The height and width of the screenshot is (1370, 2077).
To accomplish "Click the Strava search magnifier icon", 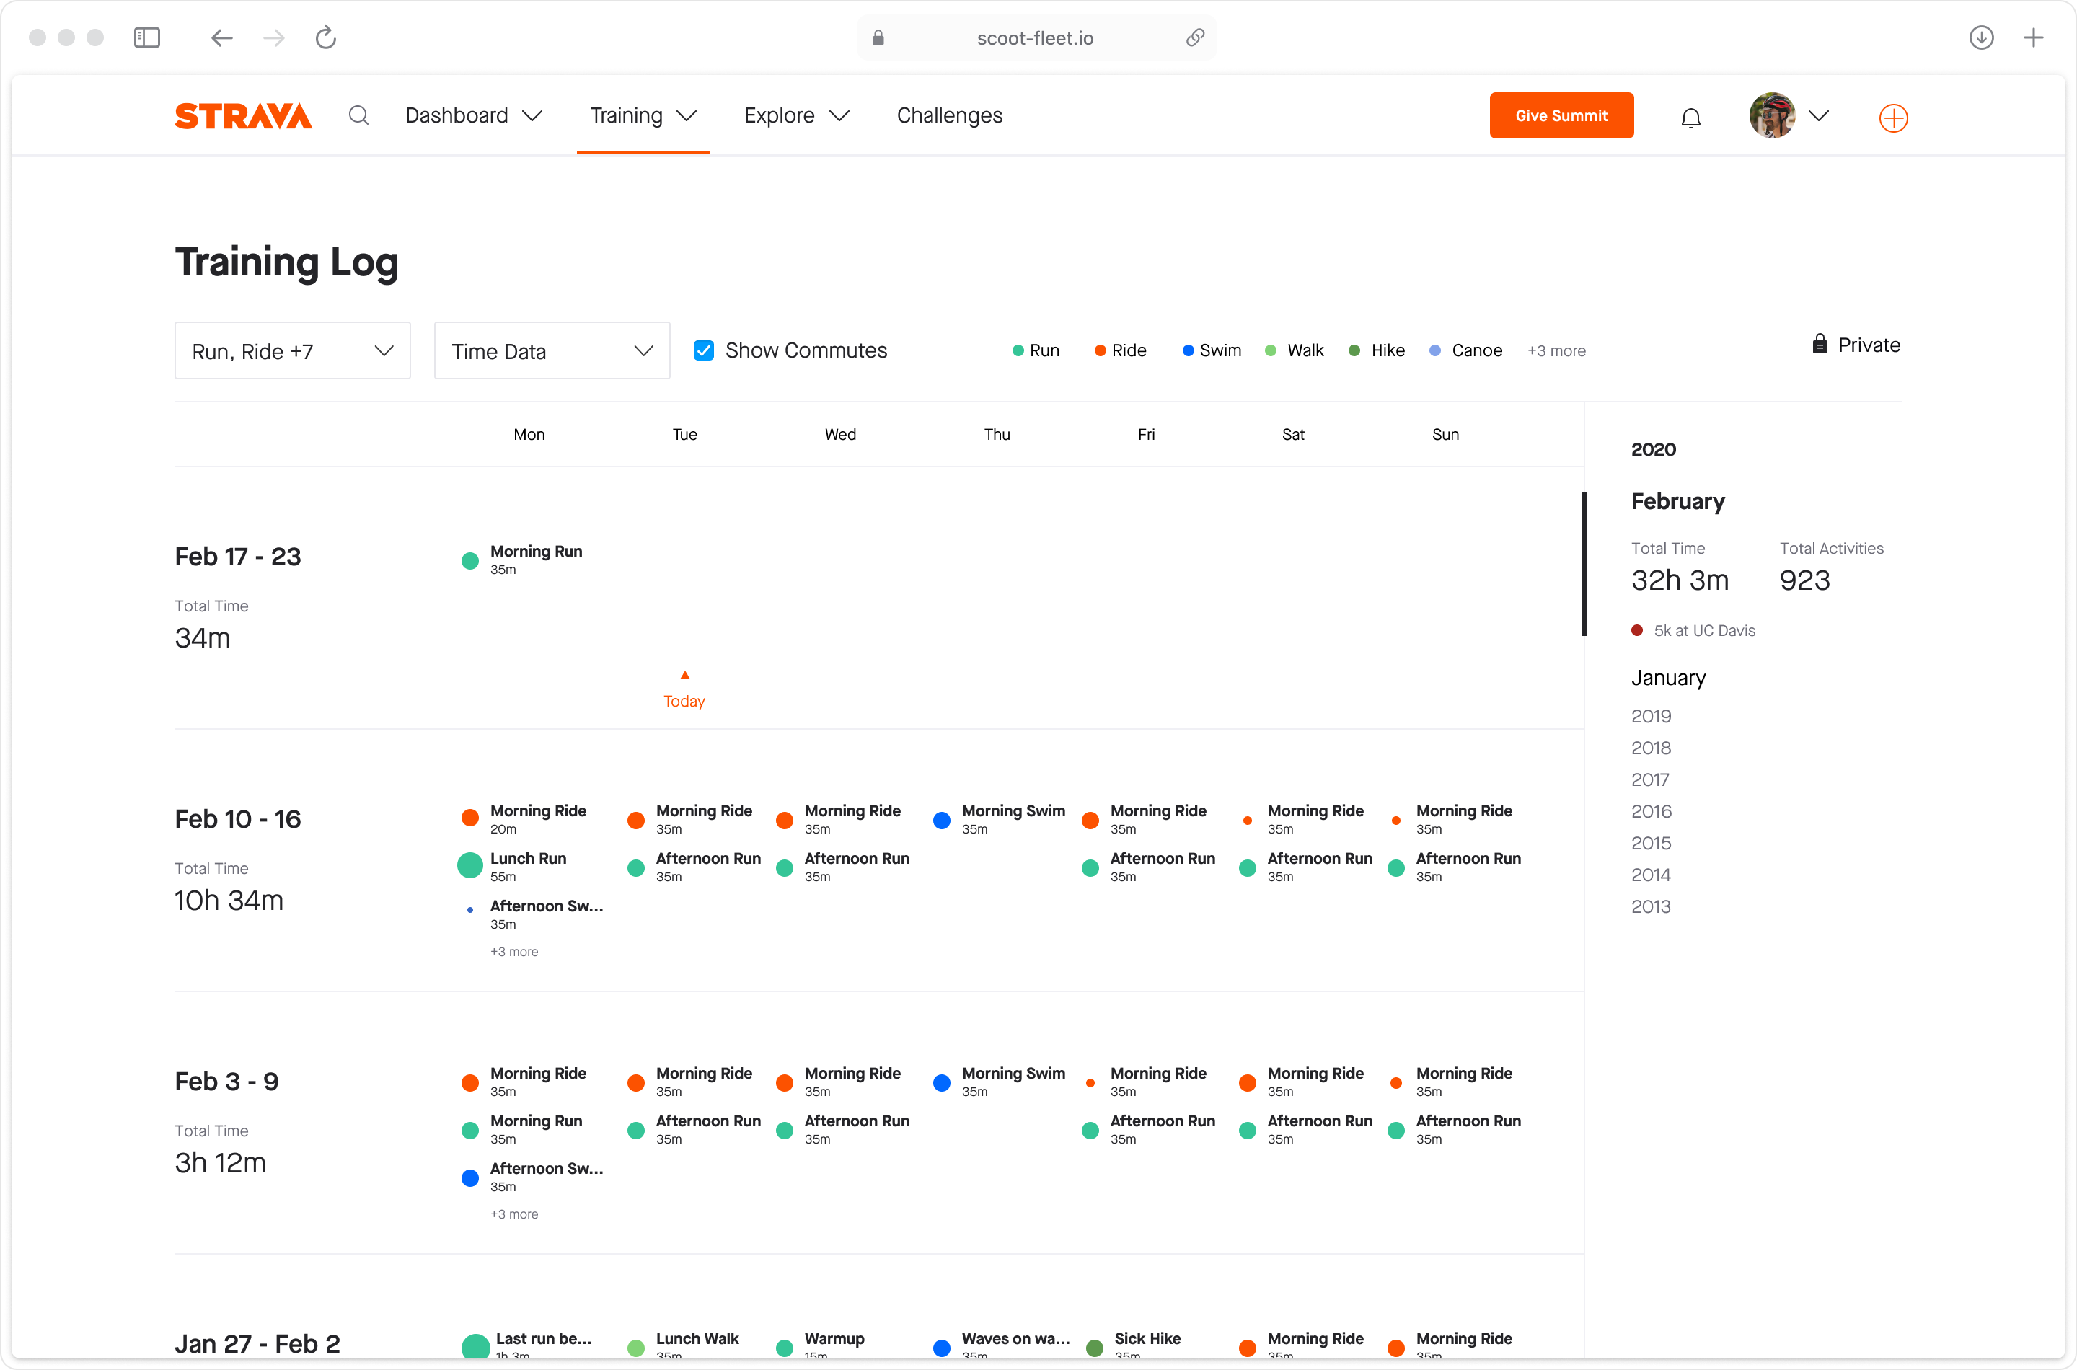I will pyautogui.click(x=358, y=115).
